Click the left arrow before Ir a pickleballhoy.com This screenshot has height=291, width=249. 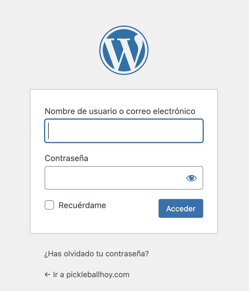click(48, 275)
